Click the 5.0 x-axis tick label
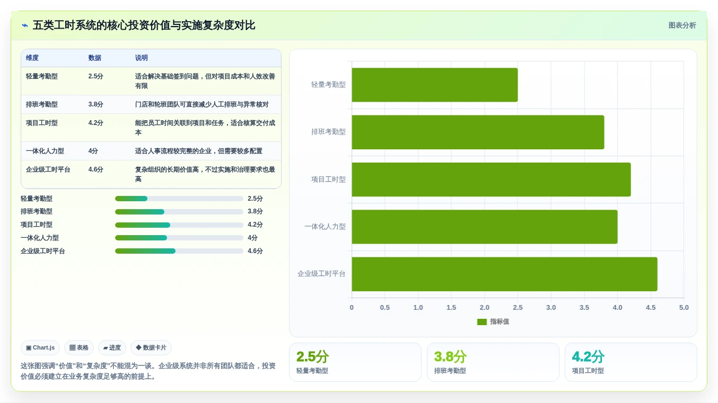718x403 pixels. [x=684, y=308]
